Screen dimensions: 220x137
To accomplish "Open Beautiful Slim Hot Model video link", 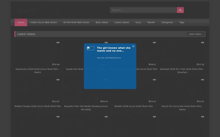I will [86, 108].
